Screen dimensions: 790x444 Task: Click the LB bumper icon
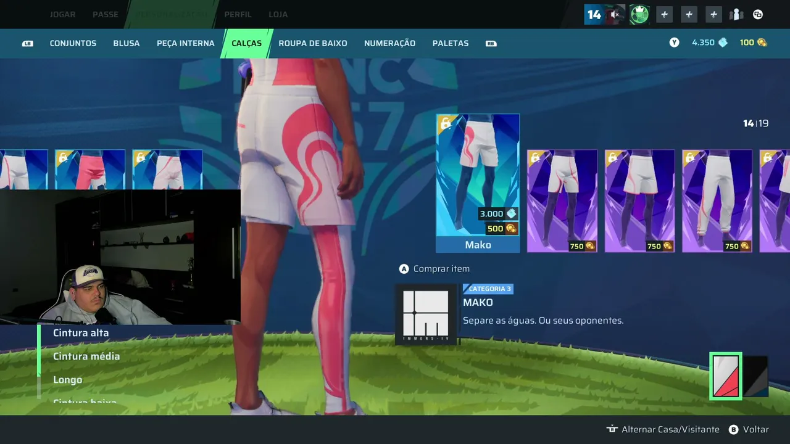[28, 43]
